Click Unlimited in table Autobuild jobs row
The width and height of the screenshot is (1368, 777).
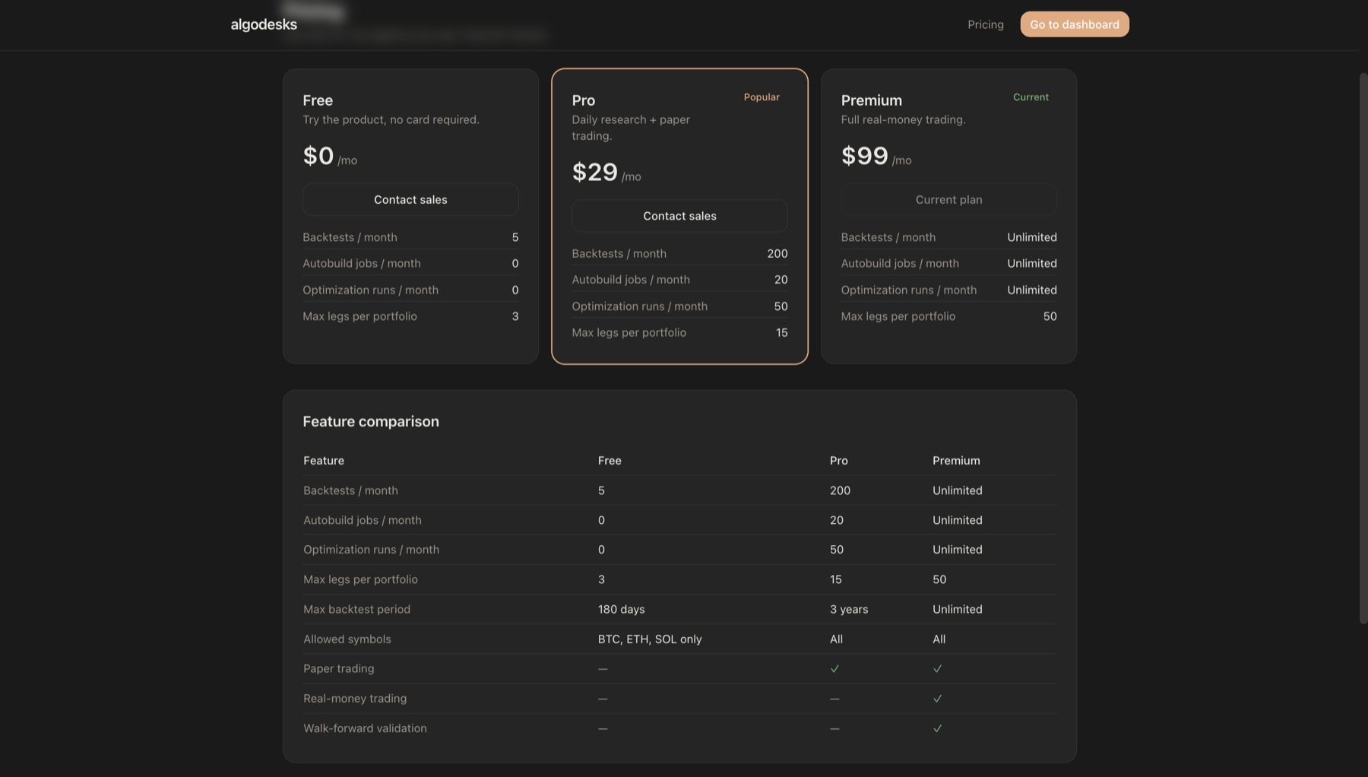point(957,520)
